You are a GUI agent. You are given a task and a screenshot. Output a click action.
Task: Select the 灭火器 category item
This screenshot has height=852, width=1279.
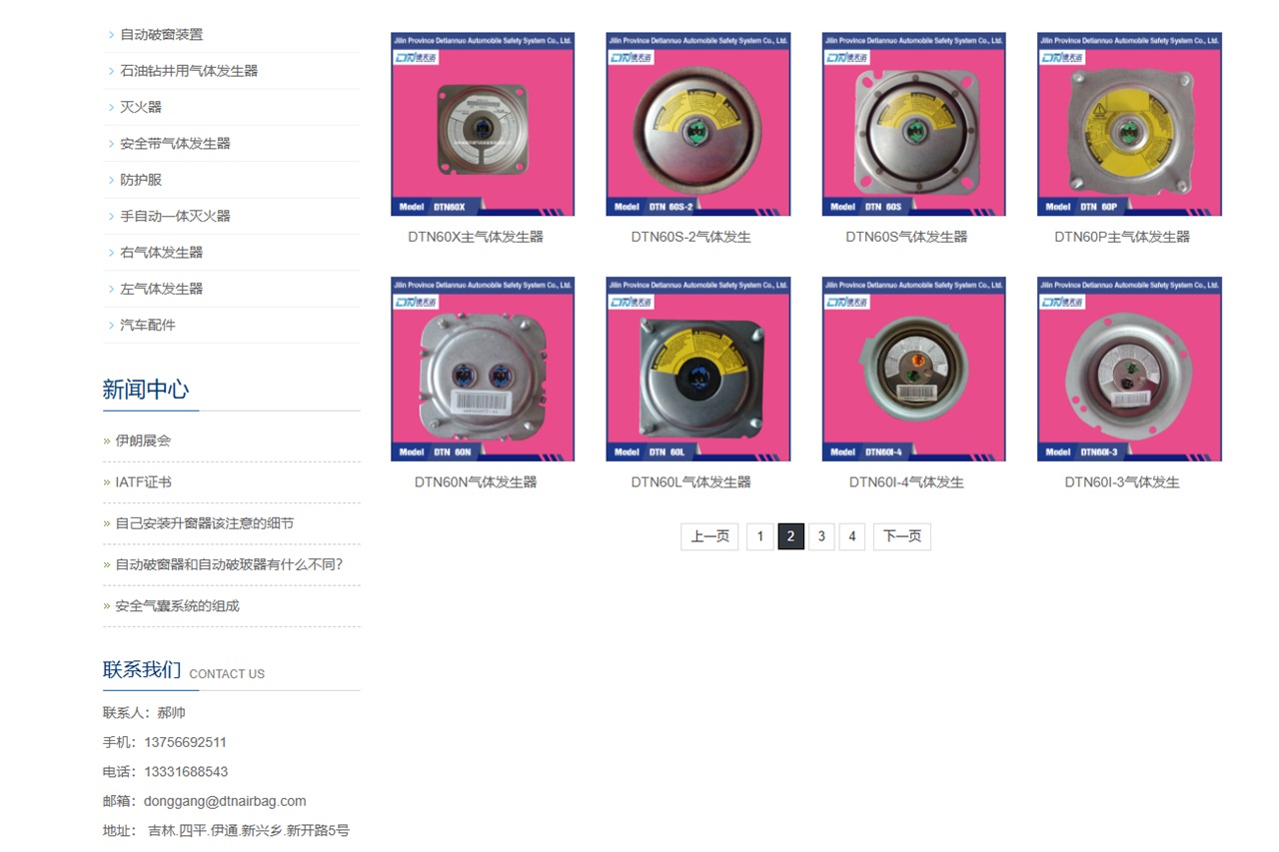141,107
